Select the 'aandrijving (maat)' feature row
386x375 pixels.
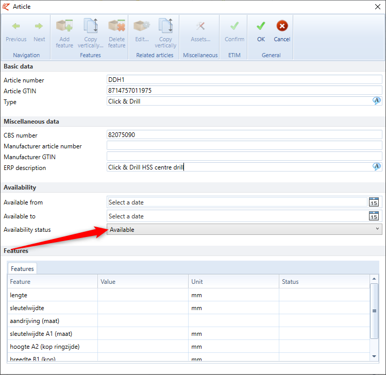point(189,320)
